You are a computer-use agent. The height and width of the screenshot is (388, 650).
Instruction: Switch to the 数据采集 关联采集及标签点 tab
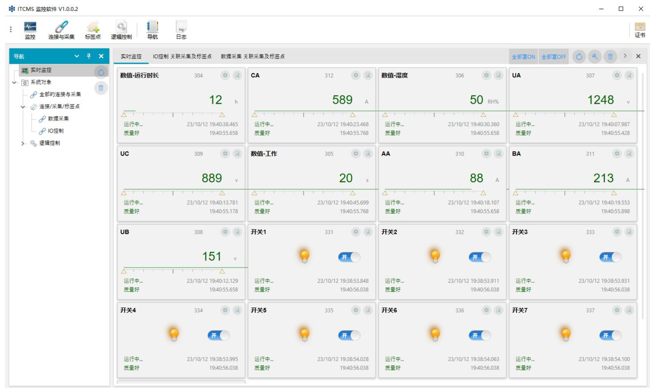pos(252,56)
